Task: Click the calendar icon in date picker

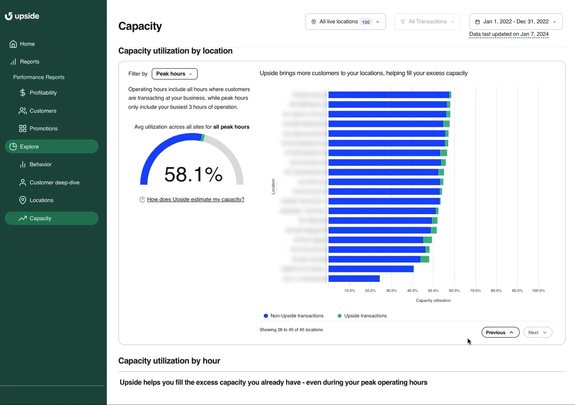Action: (478, 22)
